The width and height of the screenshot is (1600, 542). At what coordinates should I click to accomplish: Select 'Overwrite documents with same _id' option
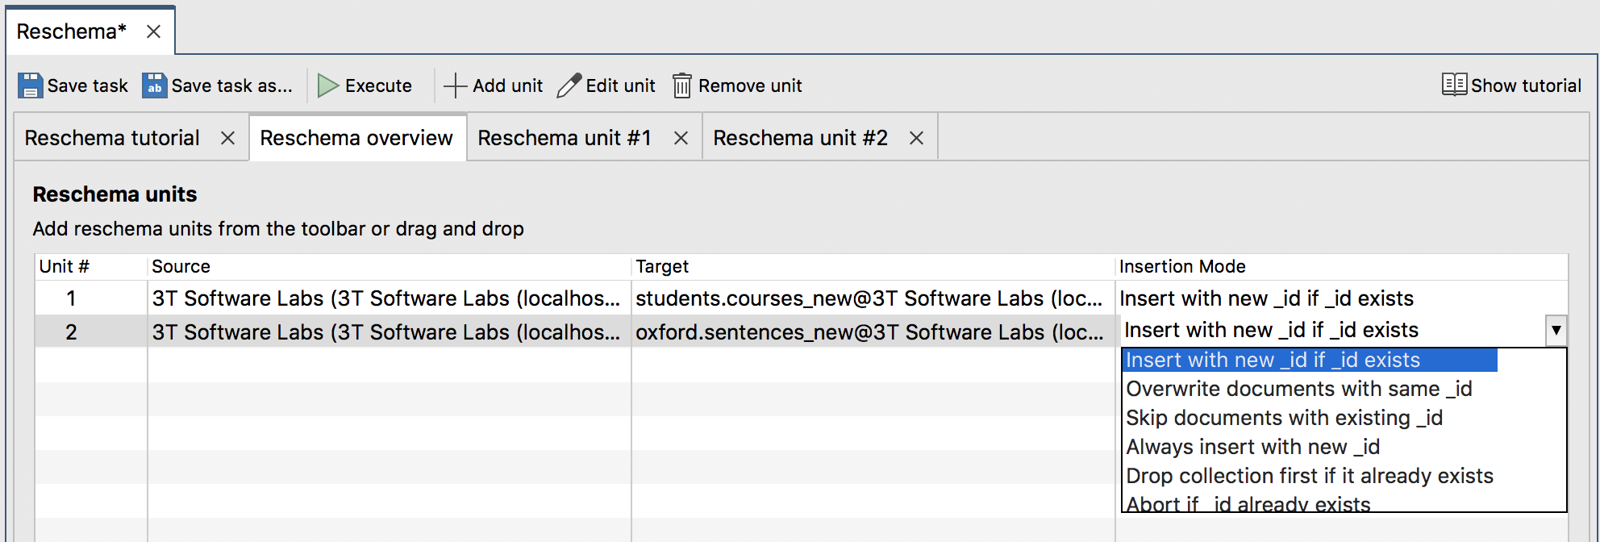click(x=1299, y=389)
